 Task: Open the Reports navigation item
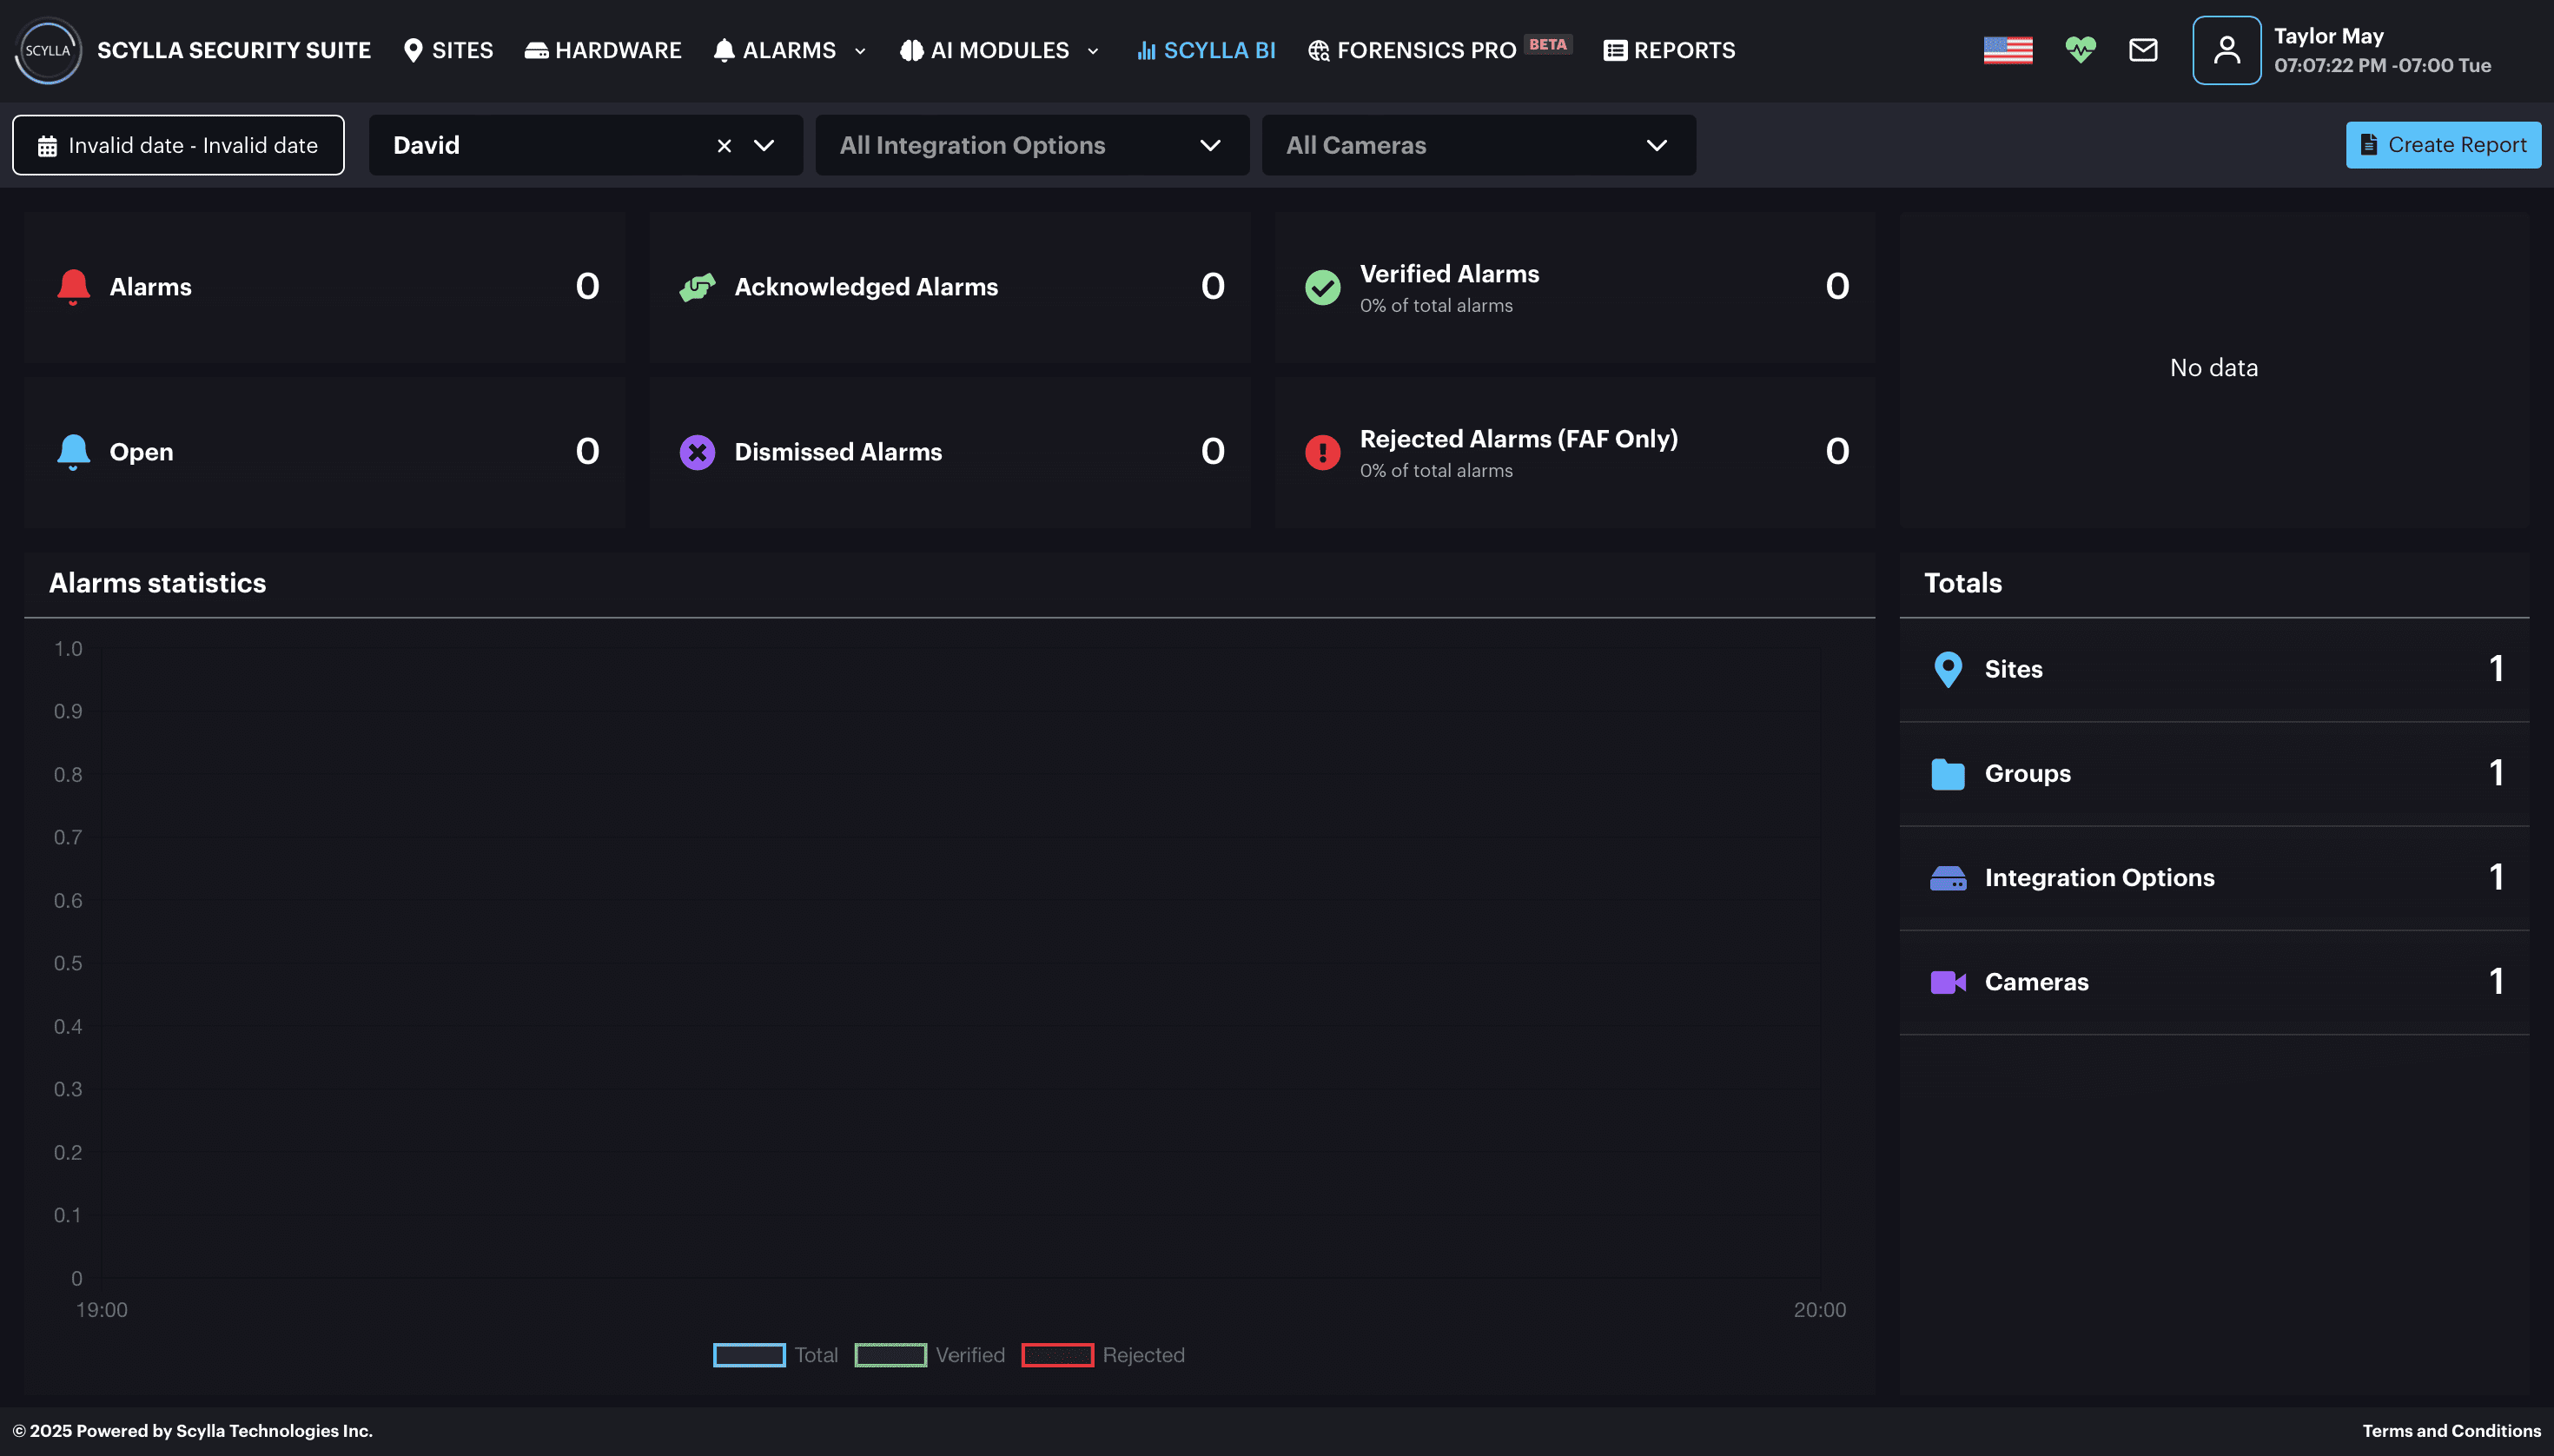pos(1669,50)
